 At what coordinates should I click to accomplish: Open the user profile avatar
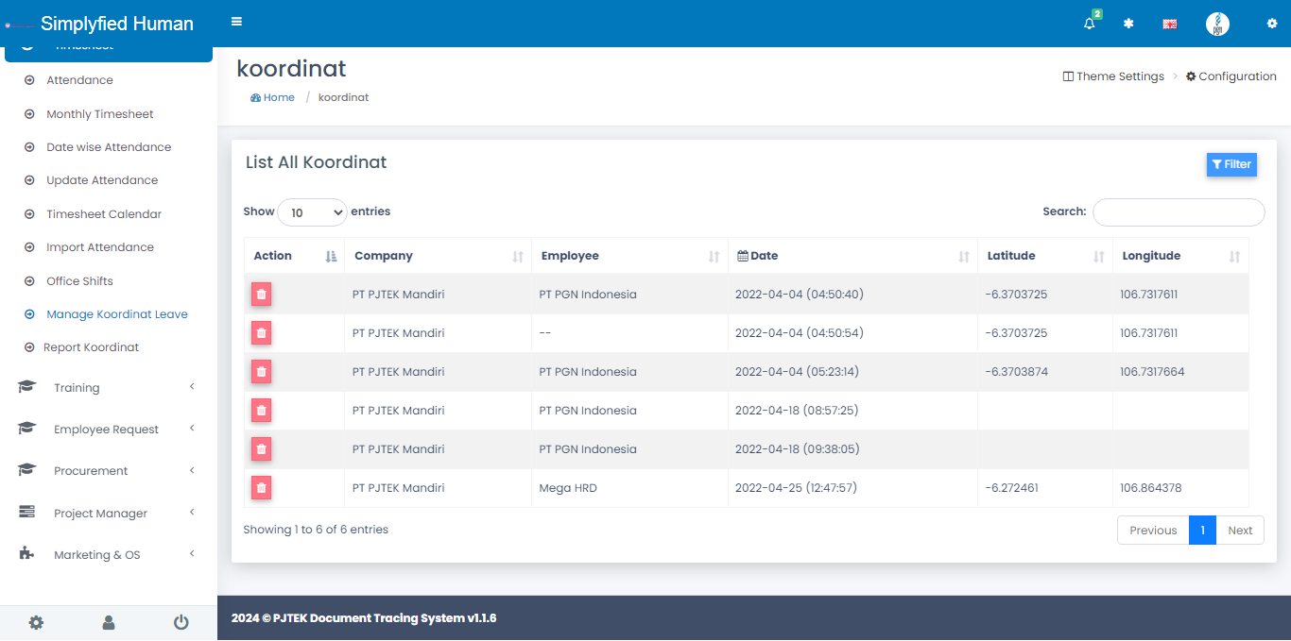[x=1217, y=24]
